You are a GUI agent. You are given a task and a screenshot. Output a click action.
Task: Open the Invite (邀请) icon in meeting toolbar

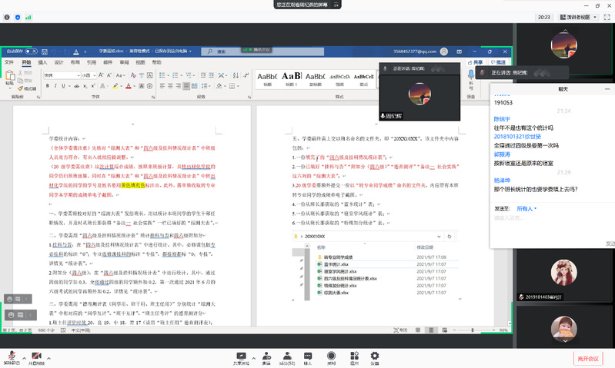coord(265,356)
